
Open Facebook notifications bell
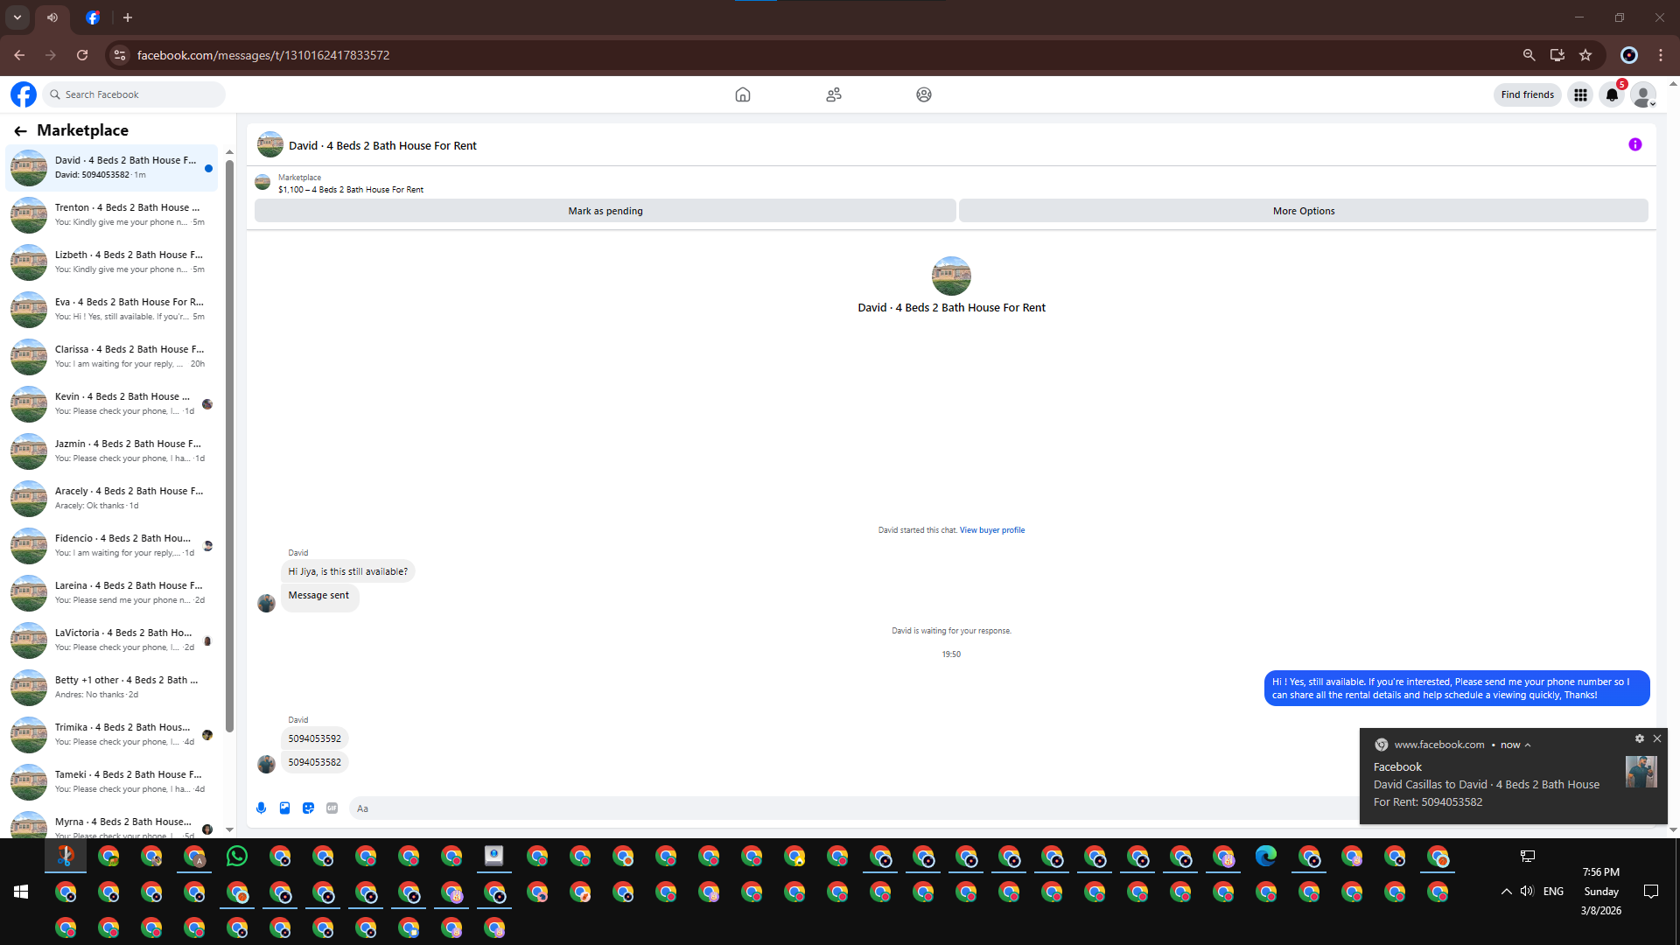(1612, 95)
